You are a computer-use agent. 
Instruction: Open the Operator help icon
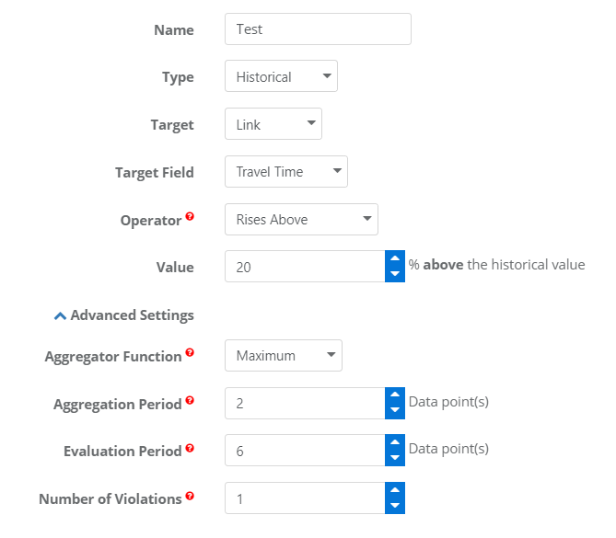(190, 216)
